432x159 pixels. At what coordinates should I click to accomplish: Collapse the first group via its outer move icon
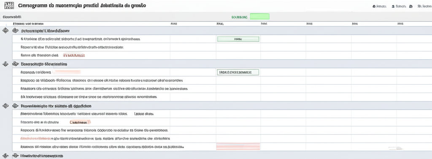point(5,30)
